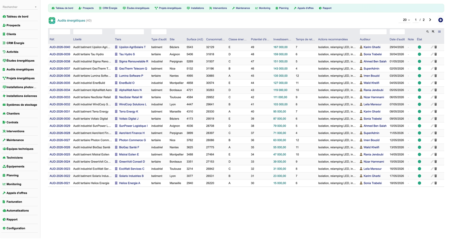The height and width of the screenshot is (242, 451).
Task: Open Configuration in the sidebar
Action: coord(16,228)
